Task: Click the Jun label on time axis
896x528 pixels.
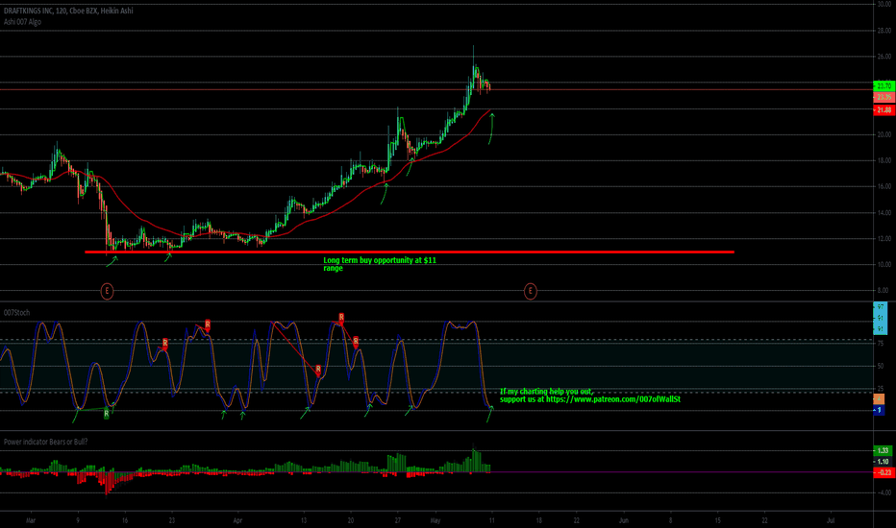Action: (623, 520)
